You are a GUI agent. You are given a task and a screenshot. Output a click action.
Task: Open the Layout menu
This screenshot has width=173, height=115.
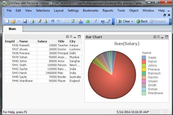(x=59, y=11)
